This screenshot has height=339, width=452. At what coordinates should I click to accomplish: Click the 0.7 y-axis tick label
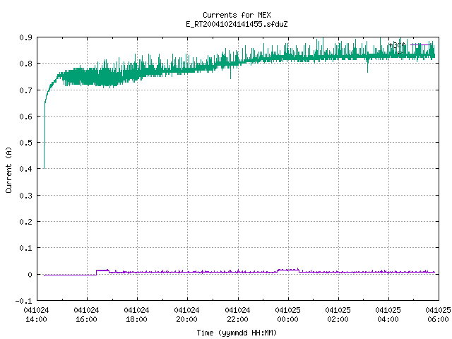[x=25, y=90]
